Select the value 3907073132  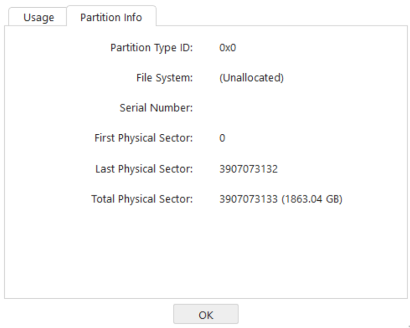point(249,169)
